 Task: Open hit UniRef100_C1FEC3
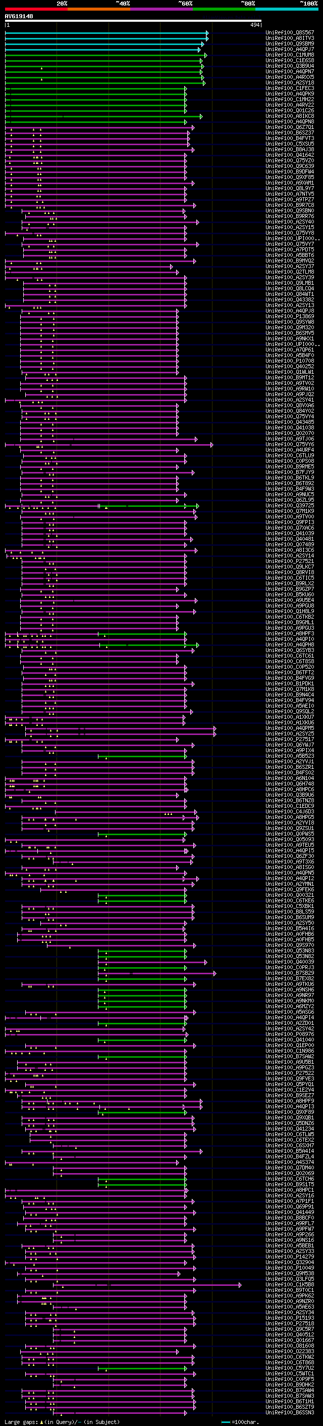(x=290, y=89)
